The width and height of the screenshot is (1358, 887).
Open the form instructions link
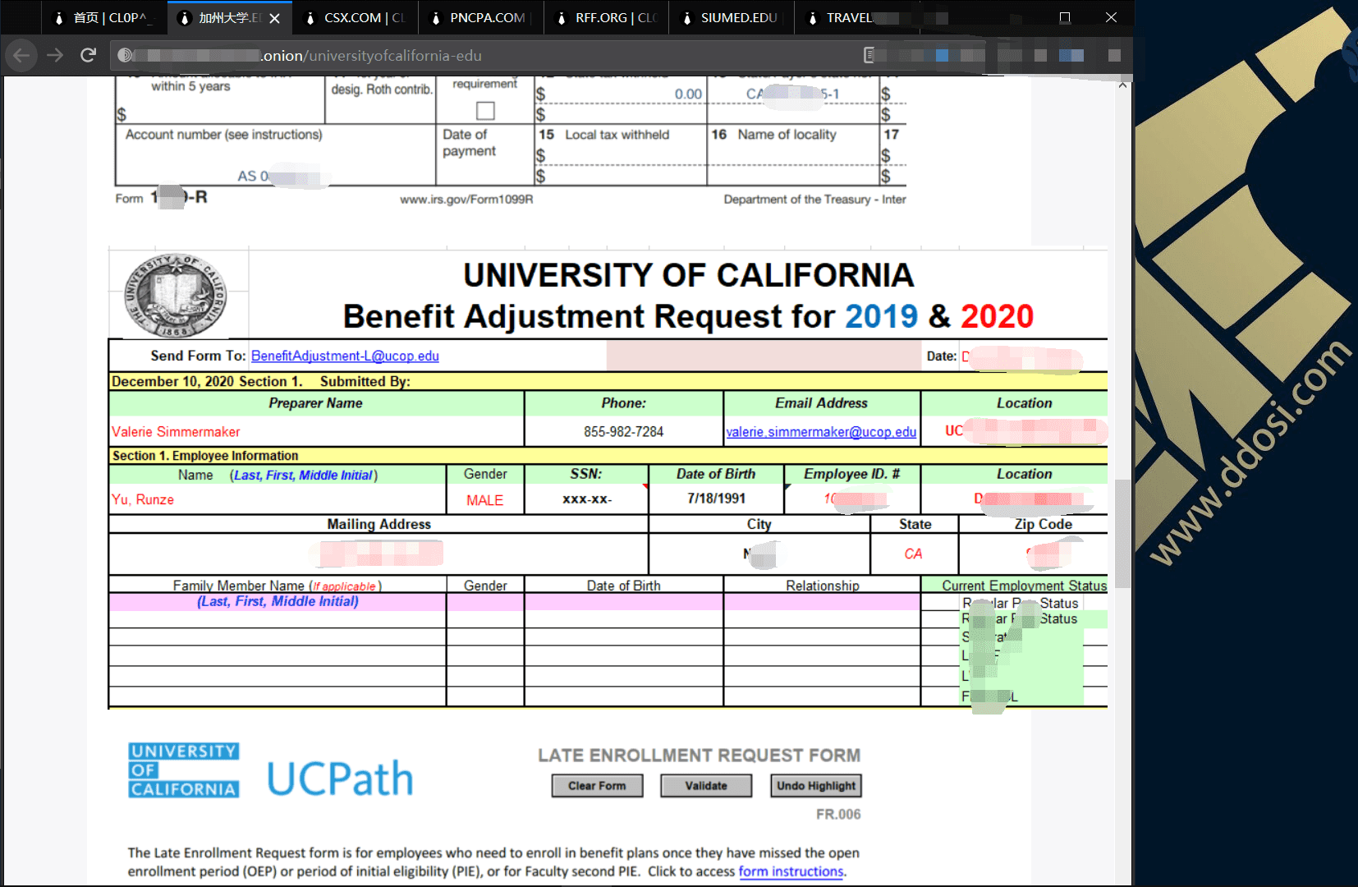coord(791,871)
